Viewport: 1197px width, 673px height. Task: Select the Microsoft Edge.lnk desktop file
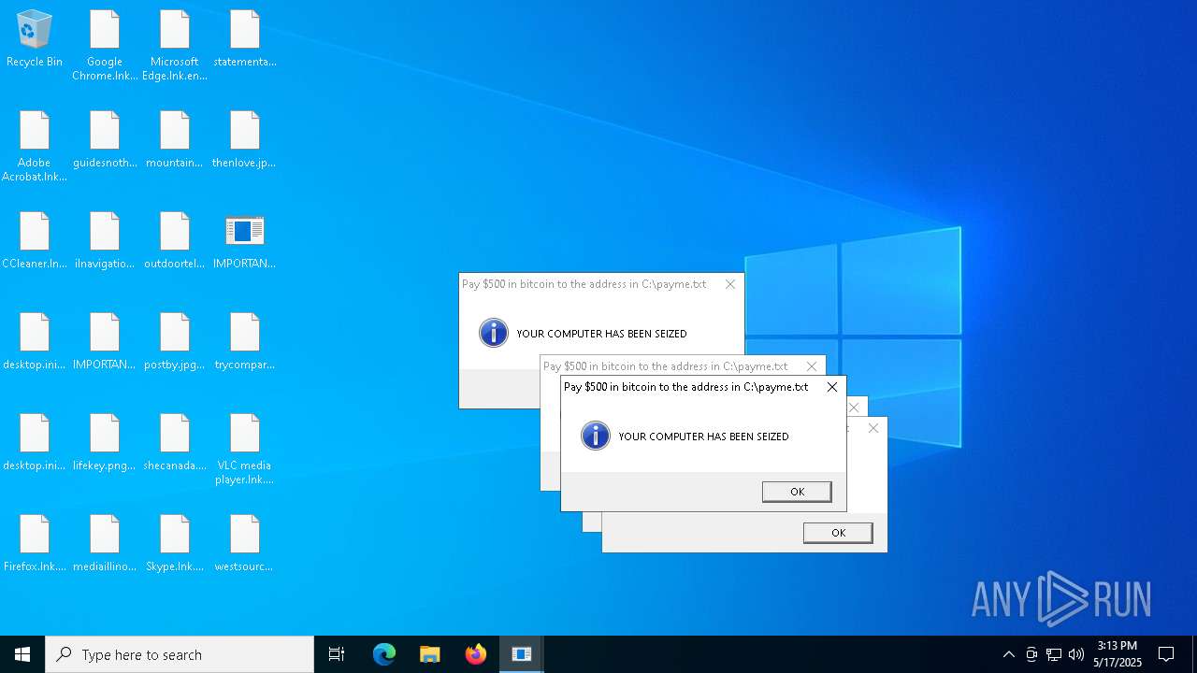coord(175,46)
